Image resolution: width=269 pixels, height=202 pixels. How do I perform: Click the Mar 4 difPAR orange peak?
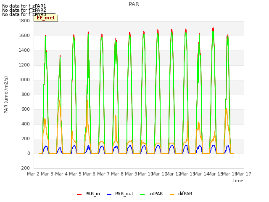60,100
